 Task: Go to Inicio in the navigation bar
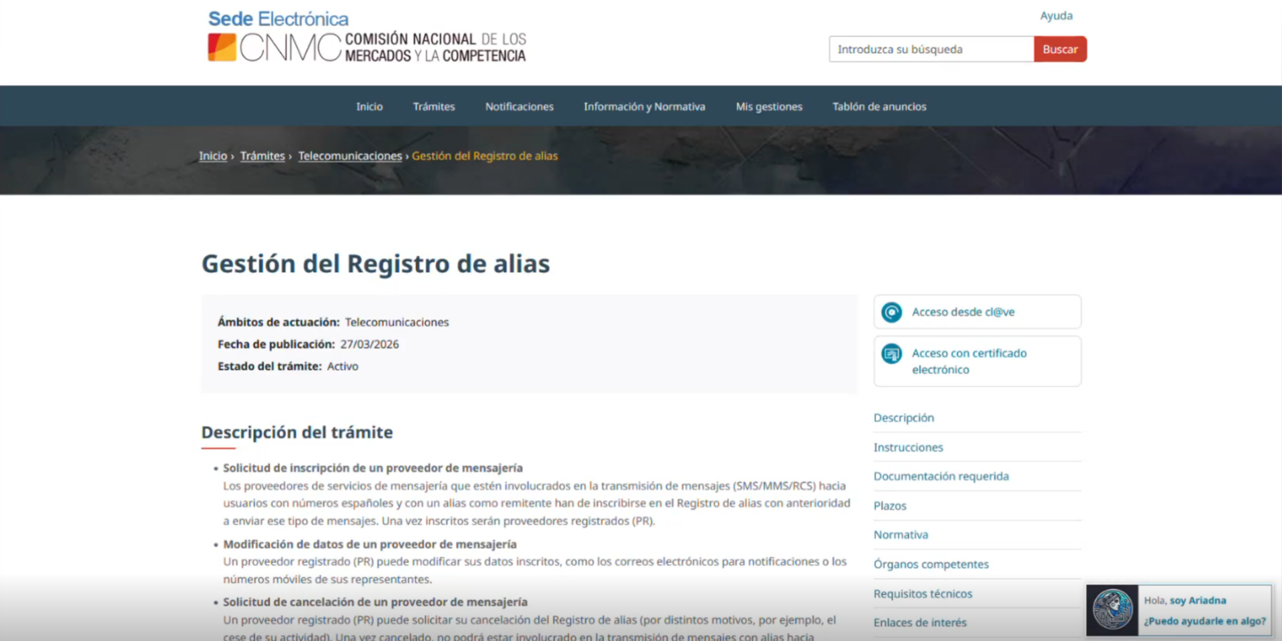[x=369, y=106]
